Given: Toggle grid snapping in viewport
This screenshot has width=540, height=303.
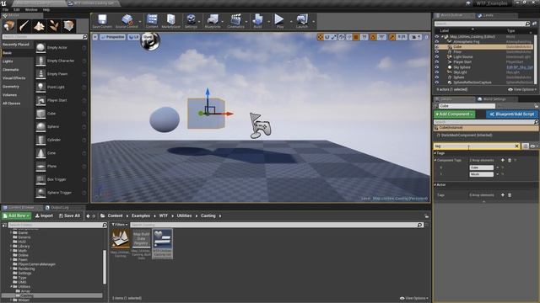Looking at the screenshot, I should point(356,37).
